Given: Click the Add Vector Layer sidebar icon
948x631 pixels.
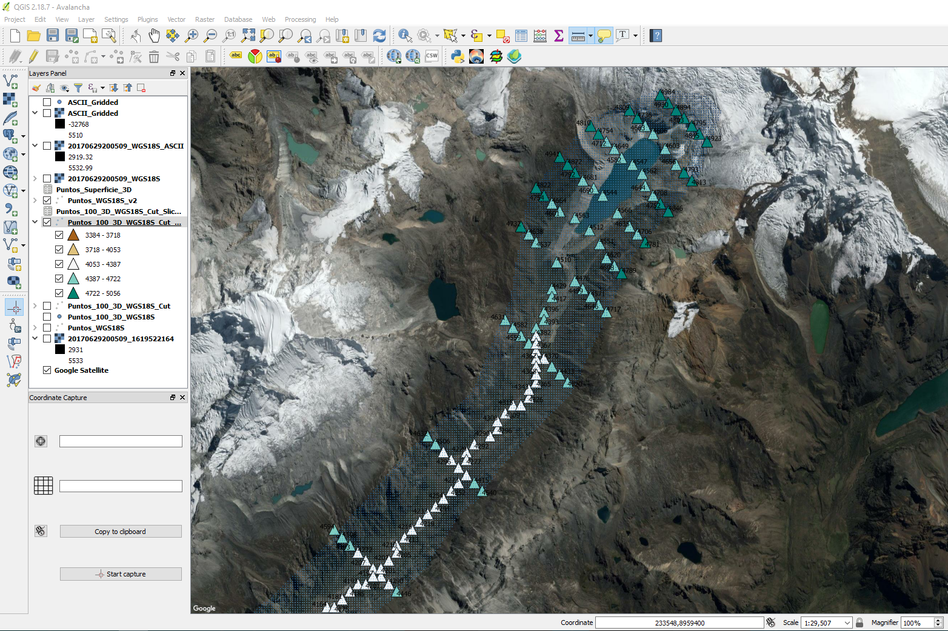Looking at the screenshot, I should click(x=11, y=81).
